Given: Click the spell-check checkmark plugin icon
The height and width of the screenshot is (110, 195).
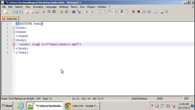Looking at the screenshot, I should (x=167, y=12).
